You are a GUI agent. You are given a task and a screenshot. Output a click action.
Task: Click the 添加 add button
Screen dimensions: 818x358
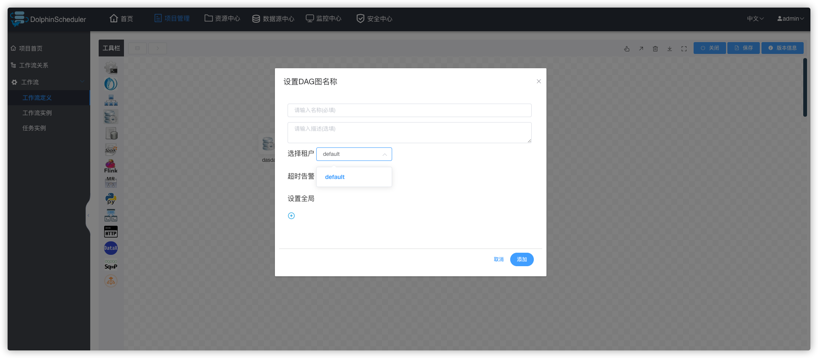tap(522, 259)
